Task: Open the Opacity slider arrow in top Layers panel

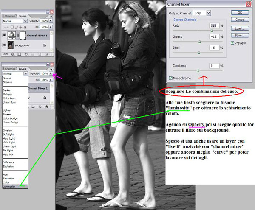Action: coord(51,20)
